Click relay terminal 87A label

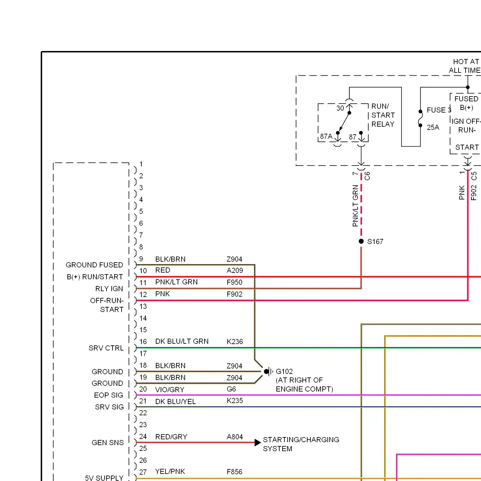(326, 136)
